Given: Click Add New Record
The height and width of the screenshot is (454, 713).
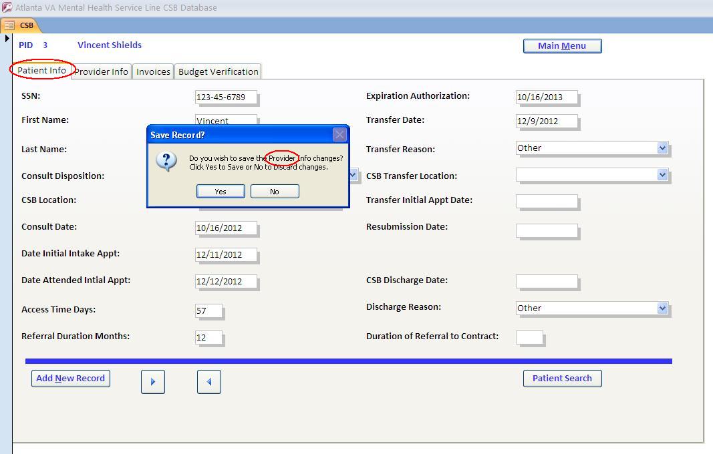Looking at the screenshot, I should [x=70, y=378].
